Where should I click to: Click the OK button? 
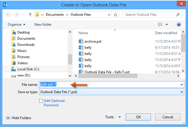coord(138,117)
